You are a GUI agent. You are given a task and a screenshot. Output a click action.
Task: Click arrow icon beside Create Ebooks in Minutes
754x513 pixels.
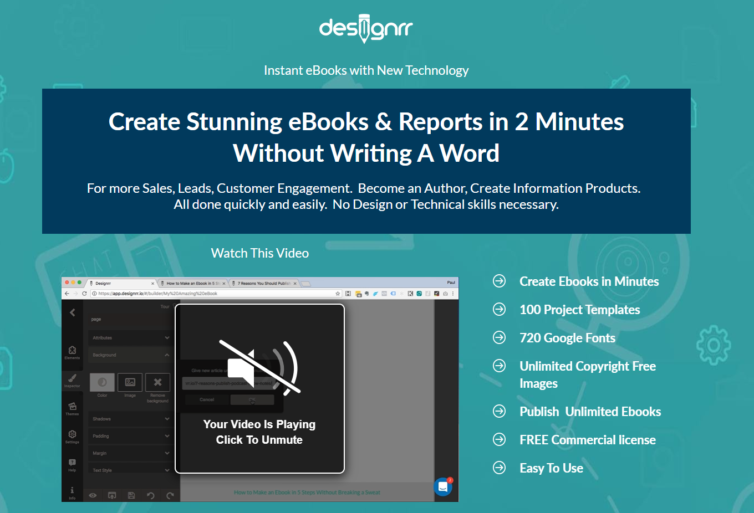pos(500,281)
